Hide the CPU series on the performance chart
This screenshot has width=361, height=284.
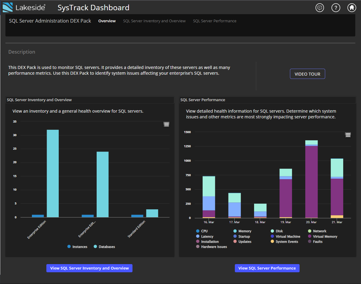click(201, 231)
